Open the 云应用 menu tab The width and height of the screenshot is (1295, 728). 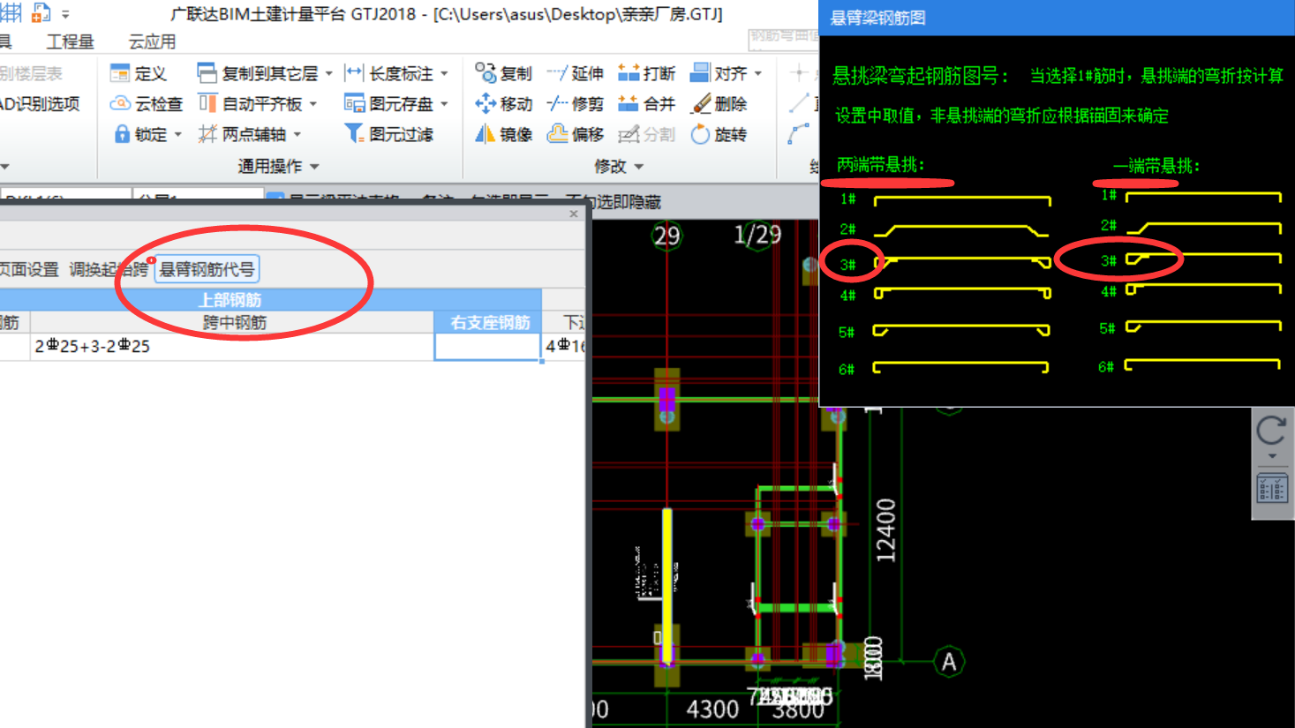(x=152, y=41)
